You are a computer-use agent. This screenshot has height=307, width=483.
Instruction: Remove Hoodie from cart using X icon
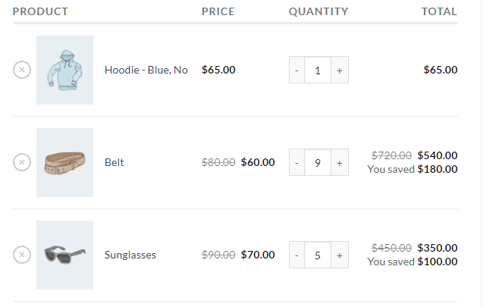pyautogui.click(x=22, y=70)
